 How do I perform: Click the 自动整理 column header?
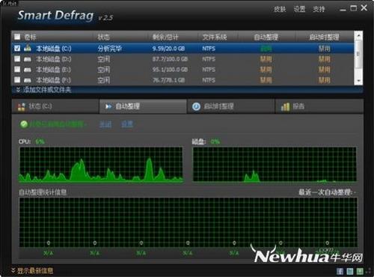click(266, 37)
